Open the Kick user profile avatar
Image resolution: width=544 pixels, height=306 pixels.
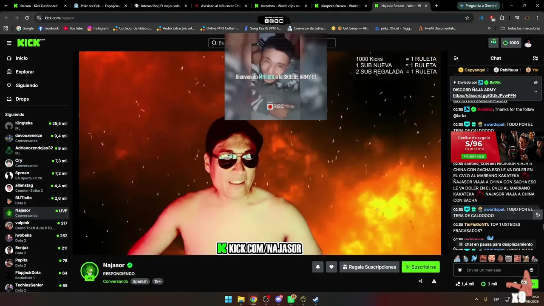pyautogui.click(x=528, y=43)
